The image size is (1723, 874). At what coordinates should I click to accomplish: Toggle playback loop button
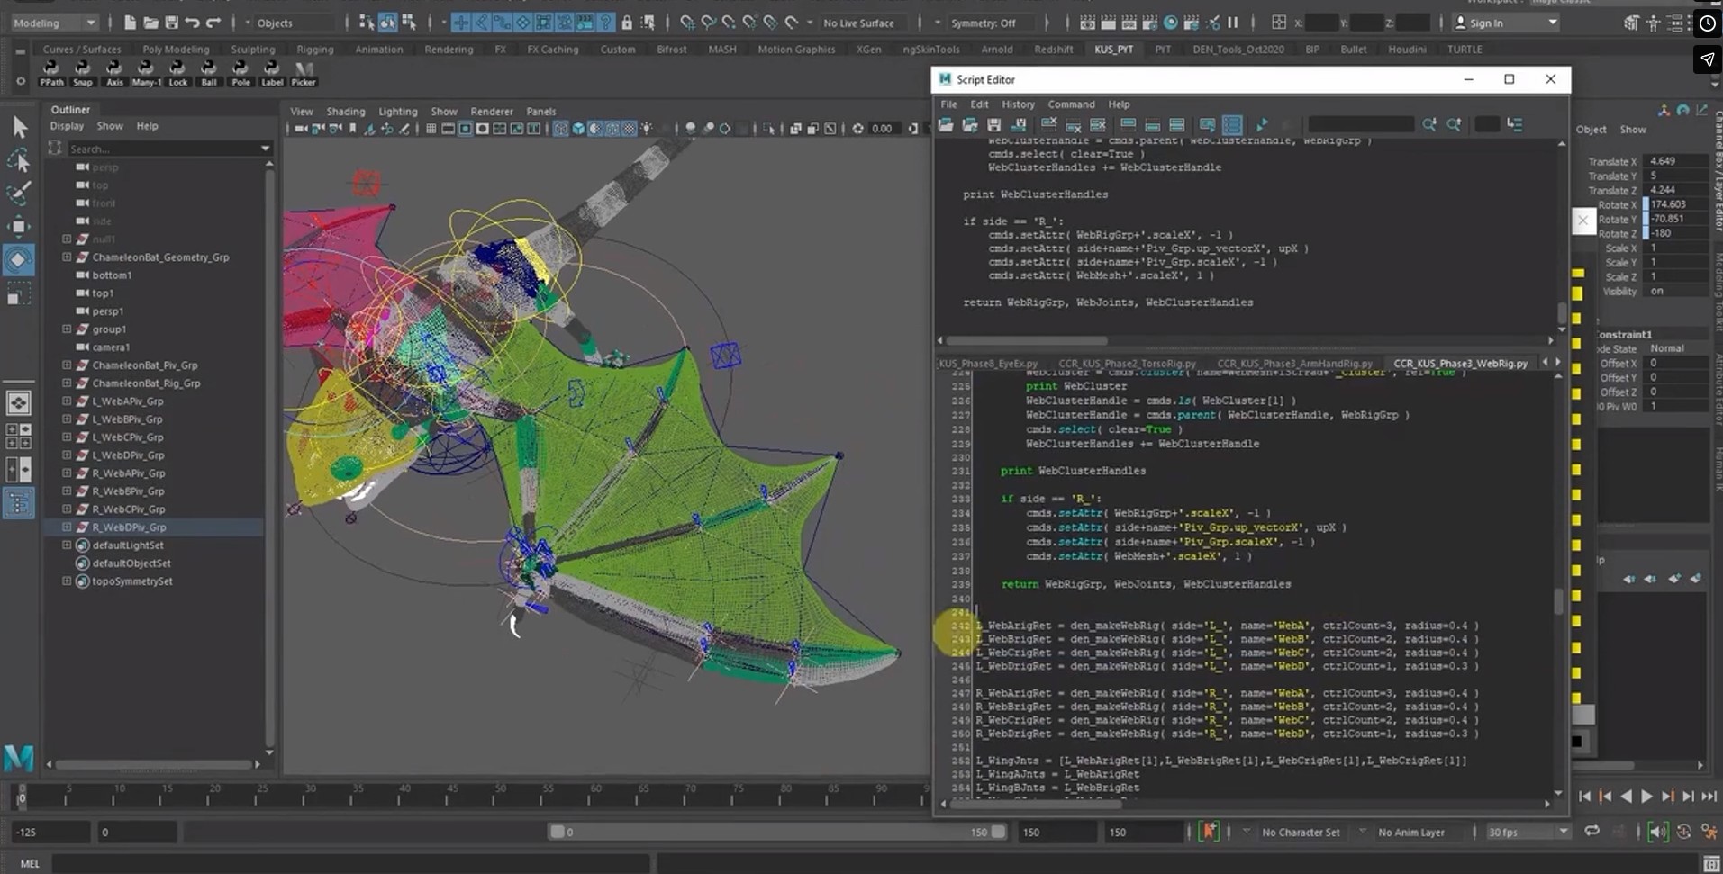[x=1592, y=832]
